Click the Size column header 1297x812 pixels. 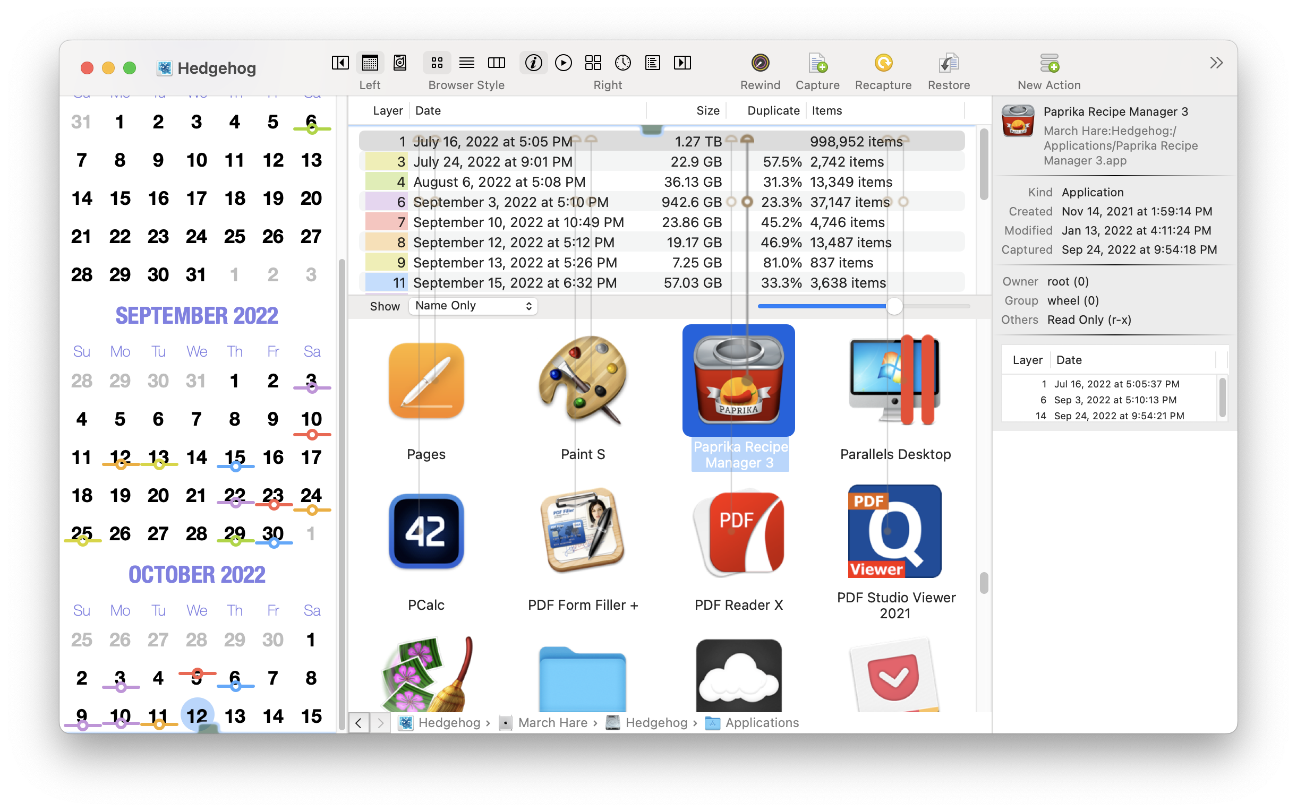(707, 110)
